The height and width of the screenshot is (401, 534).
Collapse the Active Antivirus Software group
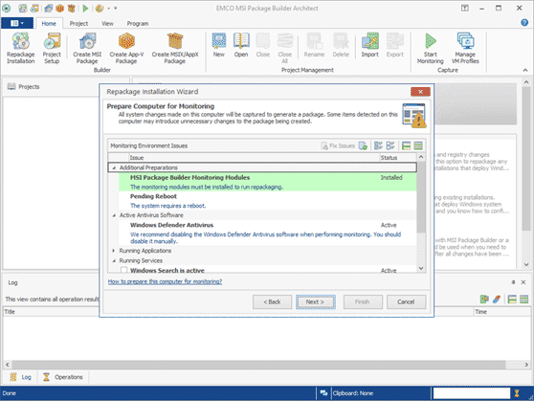pyautogui.click(x=114, y=215)
